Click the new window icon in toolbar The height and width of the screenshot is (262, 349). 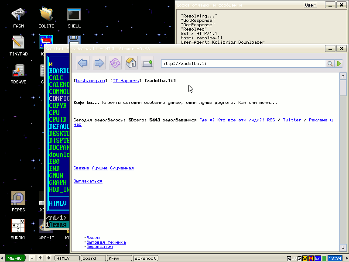pos(147,63)
